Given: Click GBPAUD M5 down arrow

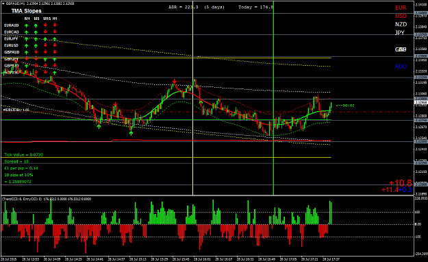Looking at the screenshot, I should (x=36, y=52).
